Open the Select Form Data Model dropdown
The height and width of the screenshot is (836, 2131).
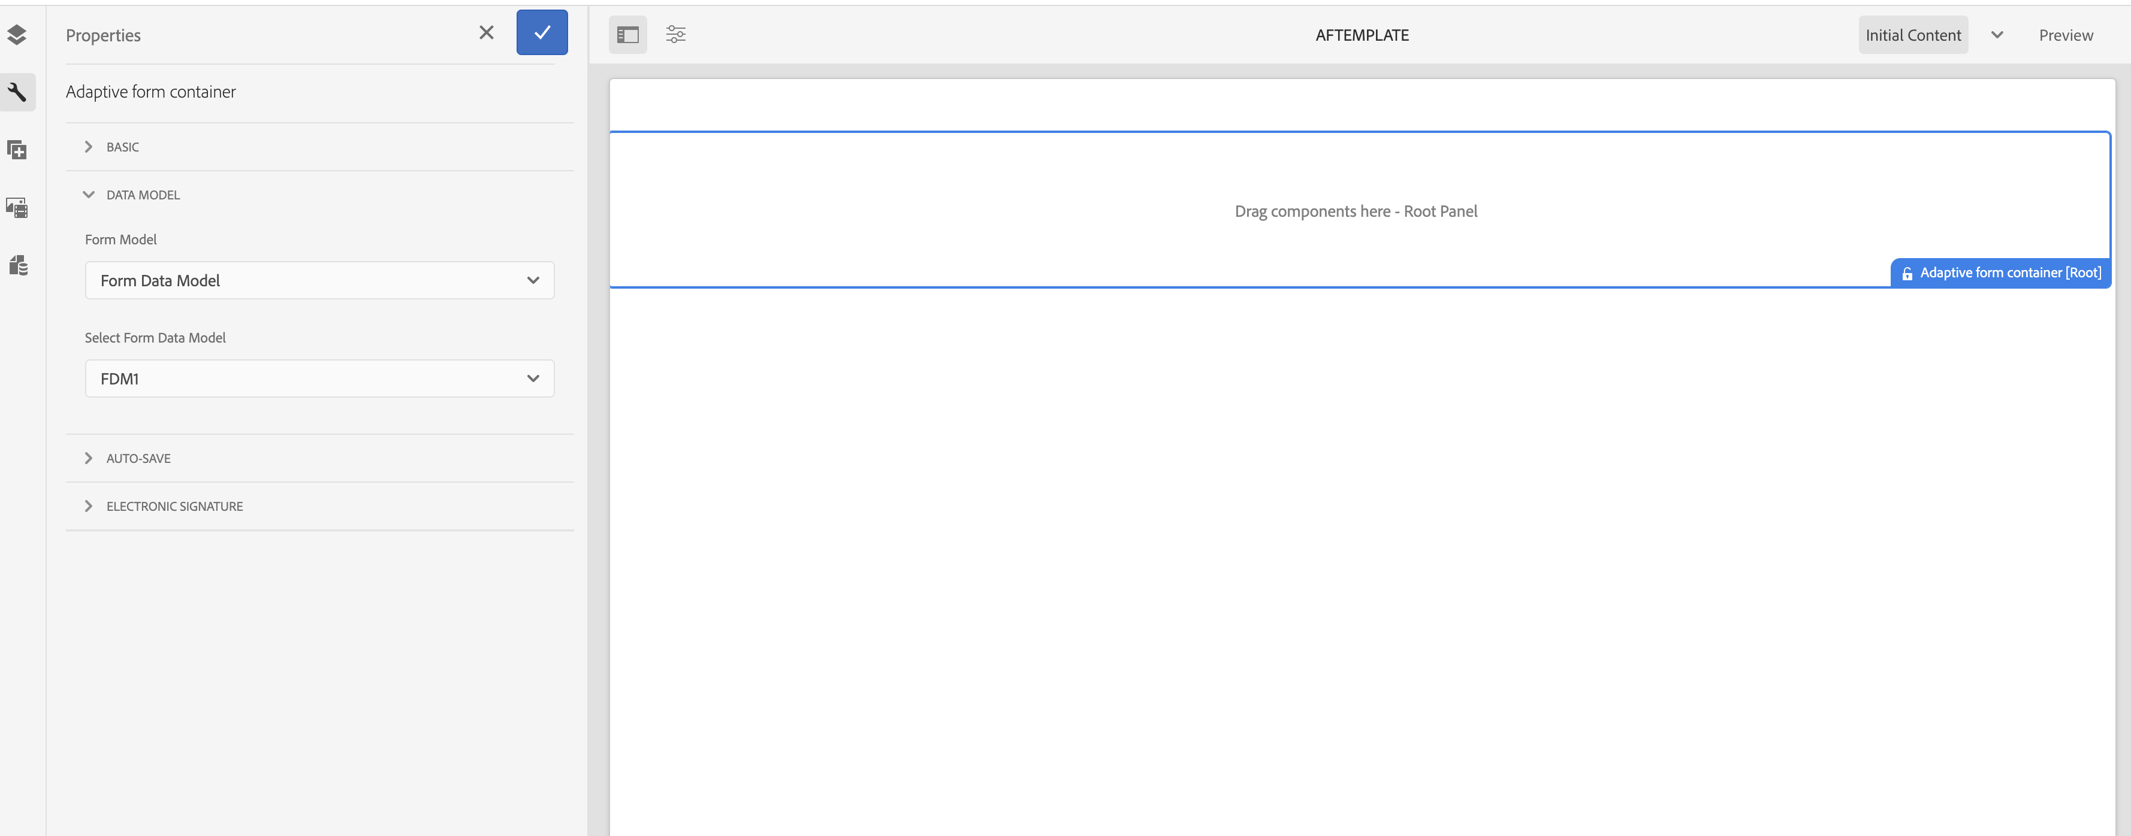(x=319, y=378)
